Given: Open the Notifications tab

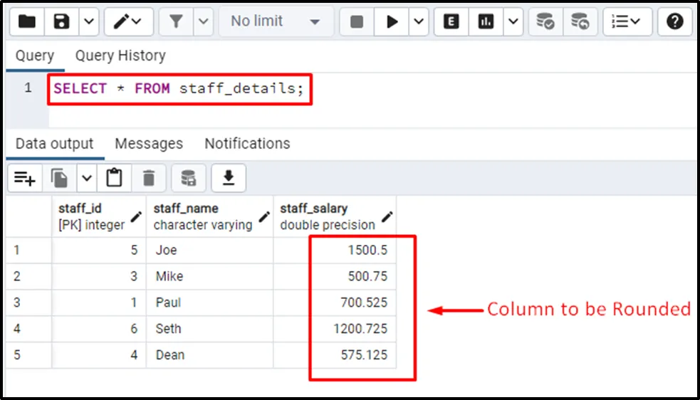Looking at the screenshot, I should coord(247,144).
